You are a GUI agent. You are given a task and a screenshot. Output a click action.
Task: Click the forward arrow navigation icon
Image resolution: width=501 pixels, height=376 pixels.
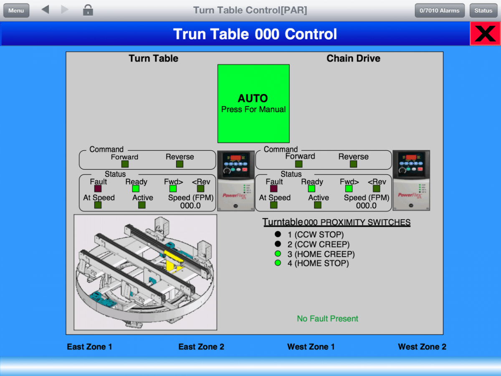click(64, 10)
